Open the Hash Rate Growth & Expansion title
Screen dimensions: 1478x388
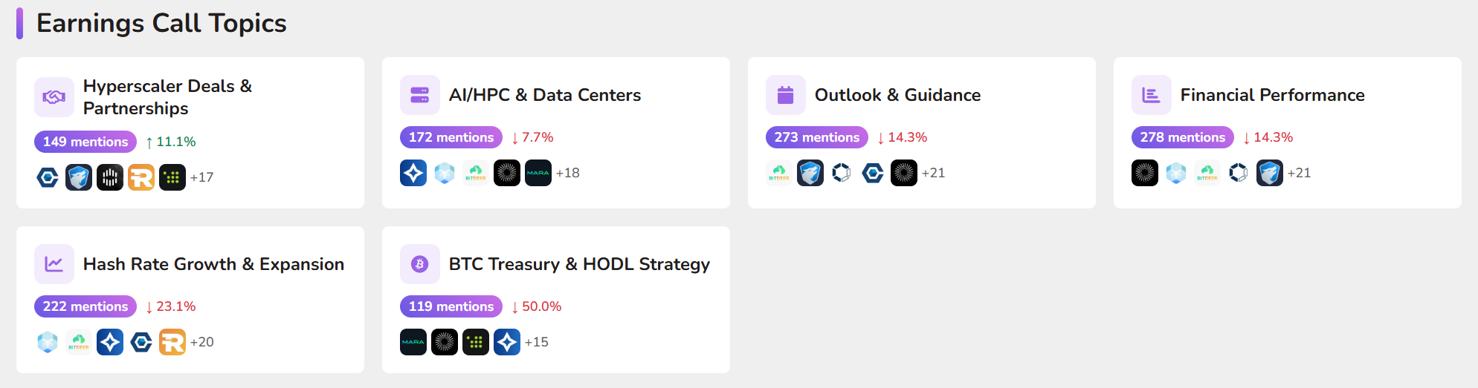213,264
